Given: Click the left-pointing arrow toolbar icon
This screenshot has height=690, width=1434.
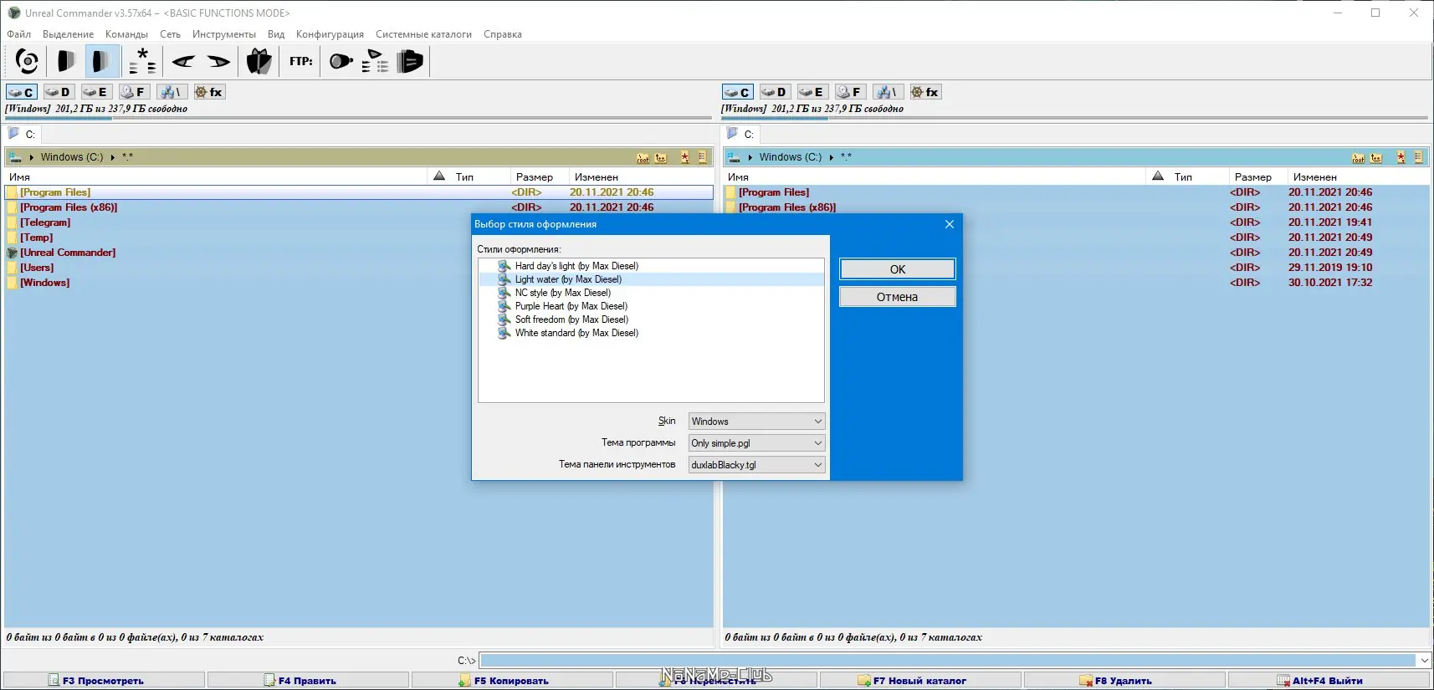Looking at the screenshot, I should coord(183,61).
